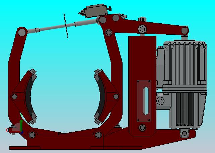
Task: Click the green Y-axis arrow of the coordinate triad
Action: [21, 126]
